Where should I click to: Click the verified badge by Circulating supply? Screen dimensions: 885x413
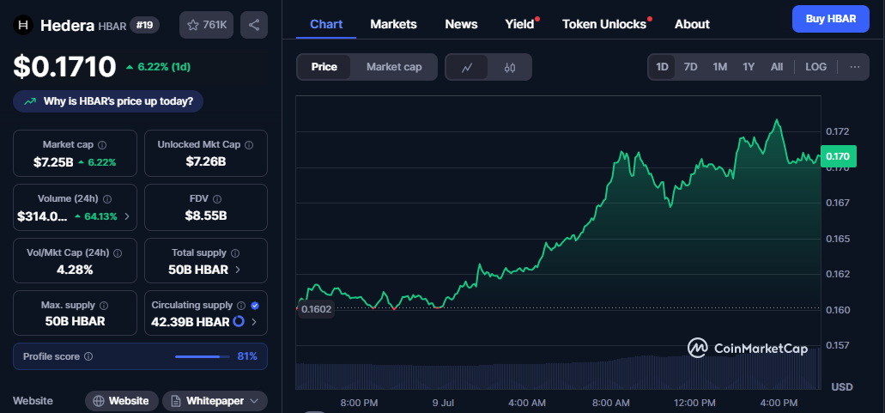tap(255, 305)
